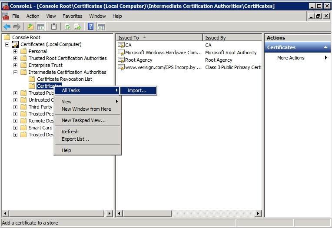Expand the Remote Desktop store node

[15, 121]
